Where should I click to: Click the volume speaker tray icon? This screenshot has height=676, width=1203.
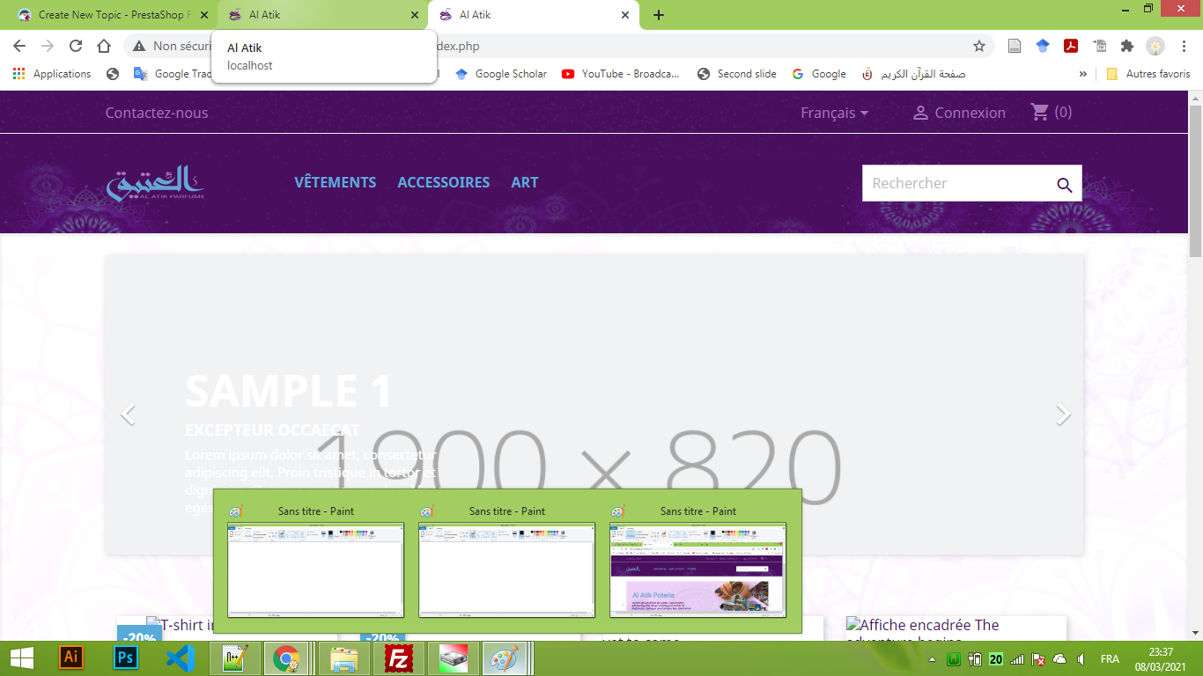click(x=1081, y=659)
